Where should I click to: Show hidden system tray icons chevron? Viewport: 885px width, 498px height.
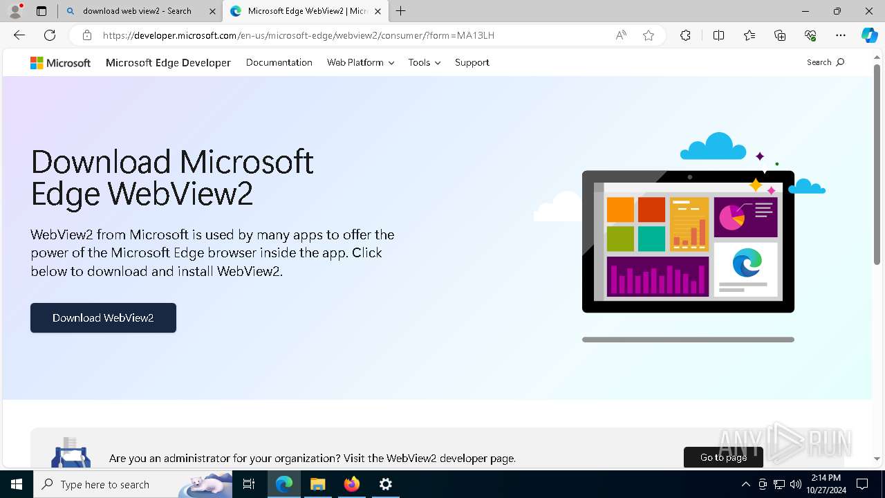[745, 484]
